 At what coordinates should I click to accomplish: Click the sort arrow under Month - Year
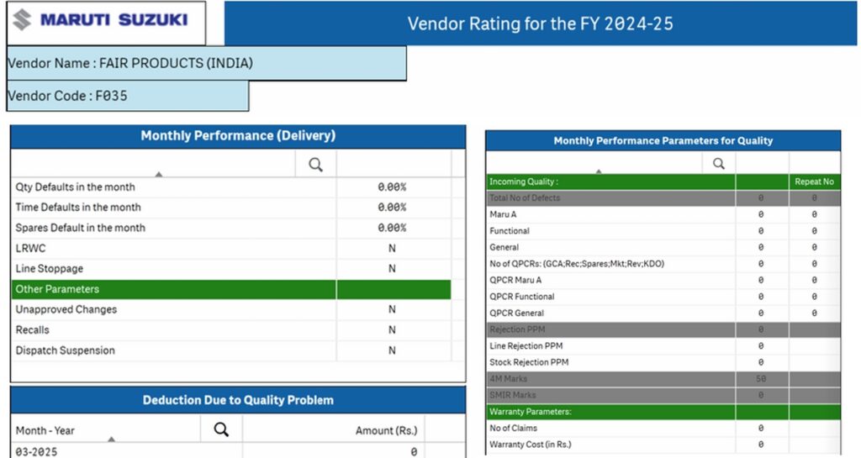tap(111, 439)
